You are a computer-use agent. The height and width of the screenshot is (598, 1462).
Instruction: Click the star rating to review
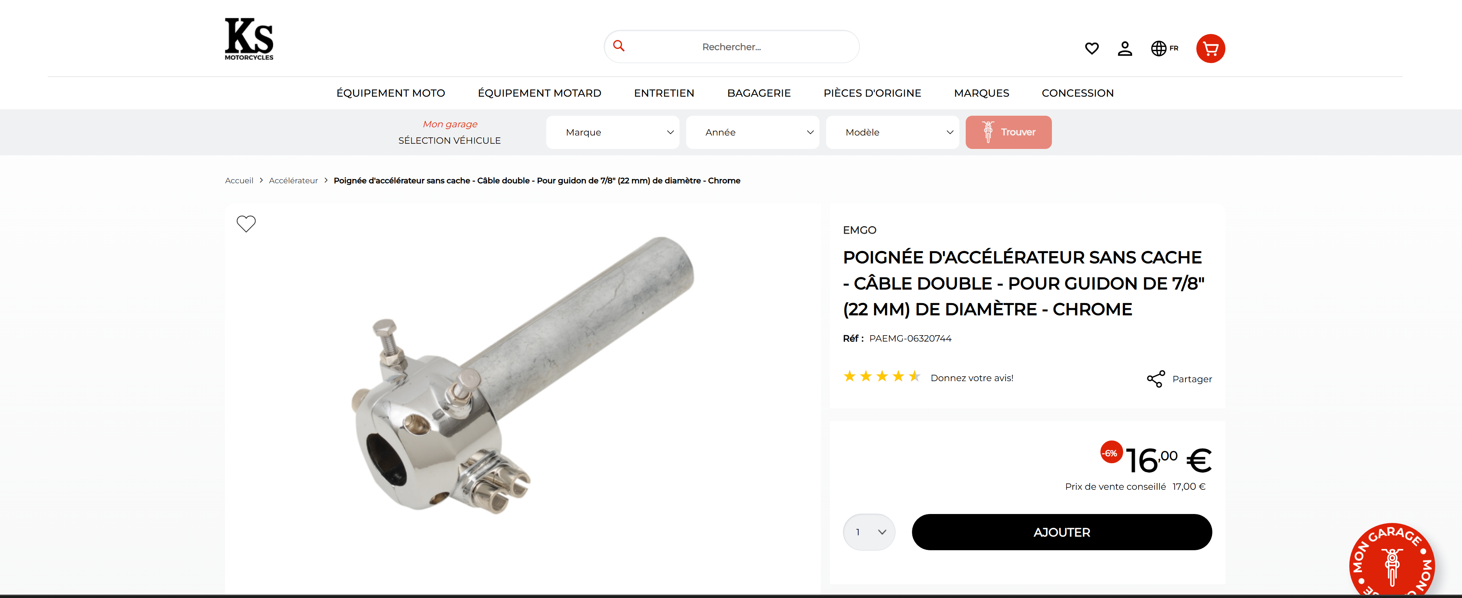point(881,377)
